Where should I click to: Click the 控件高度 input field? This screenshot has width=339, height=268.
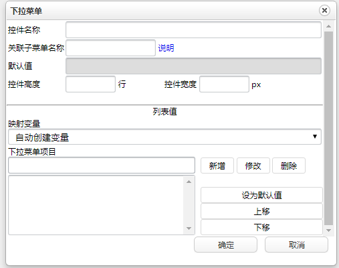(90, 84)
